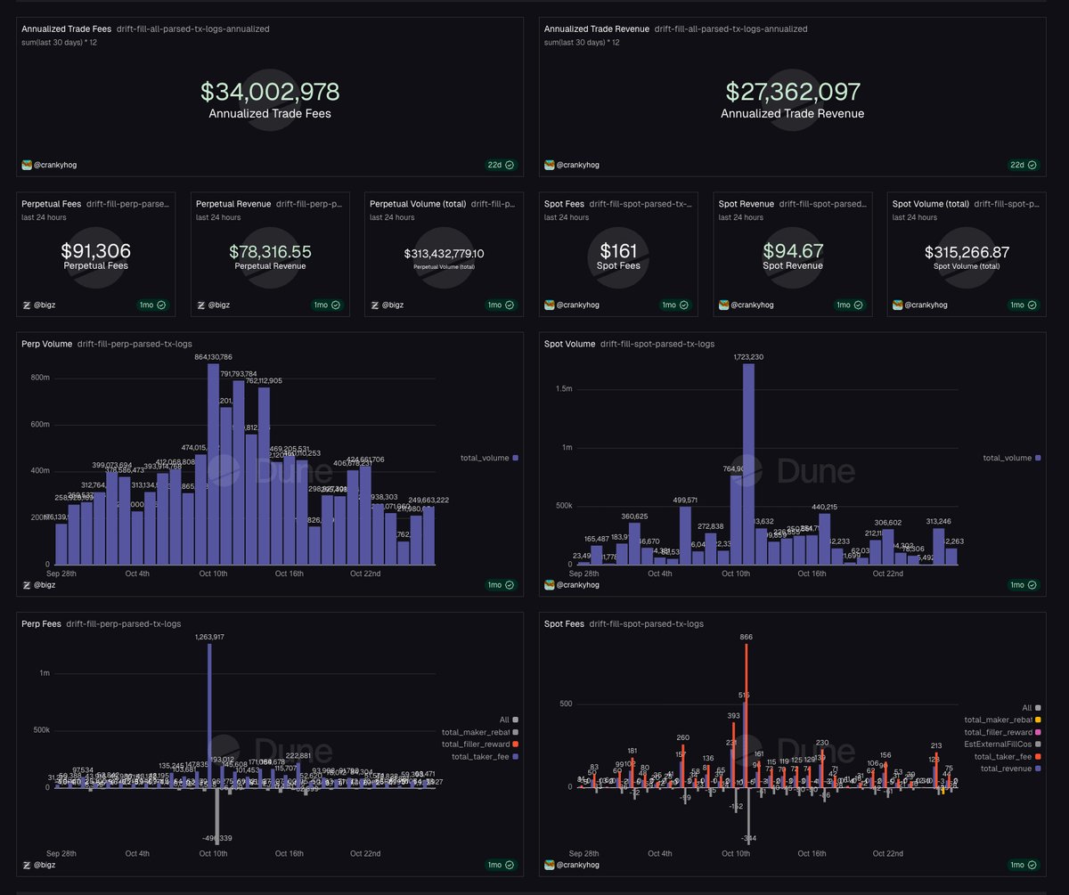Open Spot Revenue card title

click(x=747, y=203)
